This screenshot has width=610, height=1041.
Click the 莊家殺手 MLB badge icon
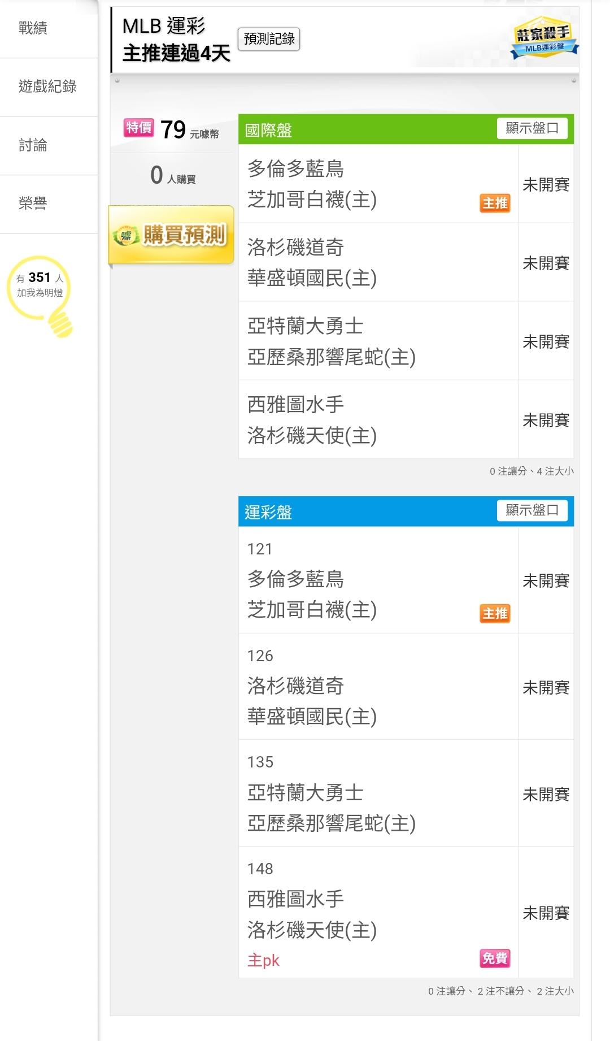pyautogui.click(x=543, y=38)
